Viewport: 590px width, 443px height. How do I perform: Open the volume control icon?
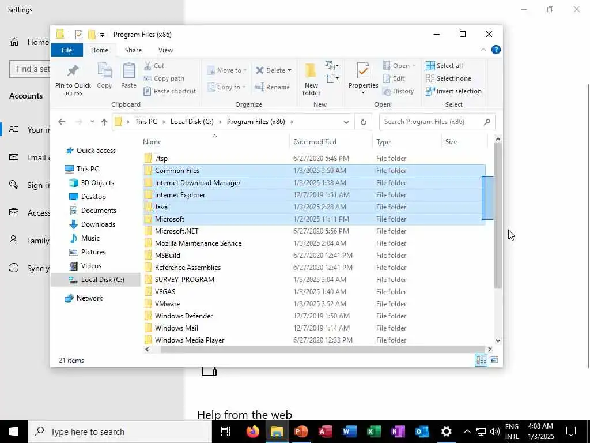click(495, 431)
